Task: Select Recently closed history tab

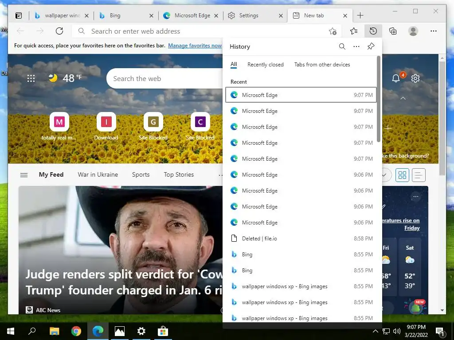Action: click(266, 65)
